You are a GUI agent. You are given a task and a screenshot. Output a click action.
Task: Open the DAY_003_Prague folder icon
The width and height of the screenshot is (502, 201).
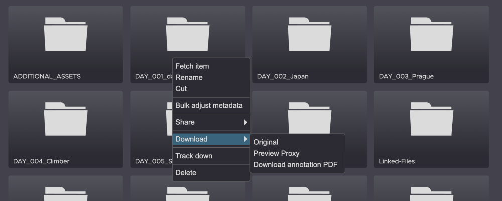(431, 34)
